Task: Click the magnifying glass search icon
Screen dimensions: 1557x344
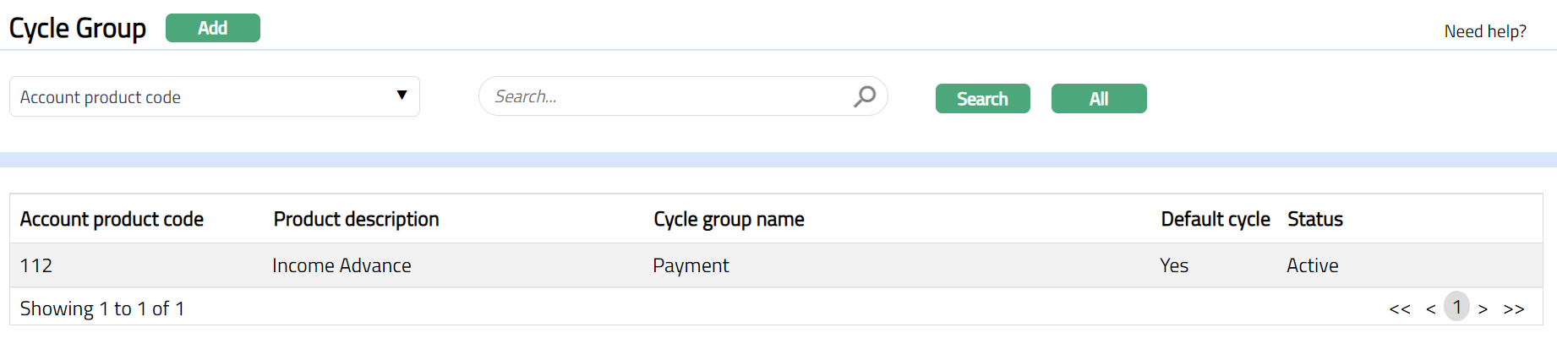Action: click(864, 96)
